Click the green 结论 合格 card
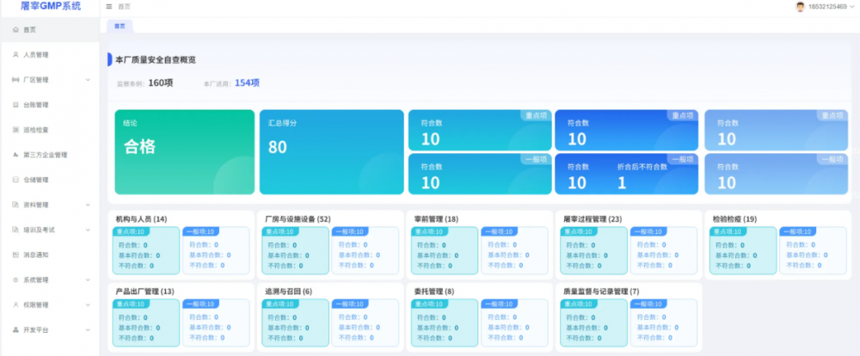The width and height of the screenshot is (860, 356). pos(184,151)
